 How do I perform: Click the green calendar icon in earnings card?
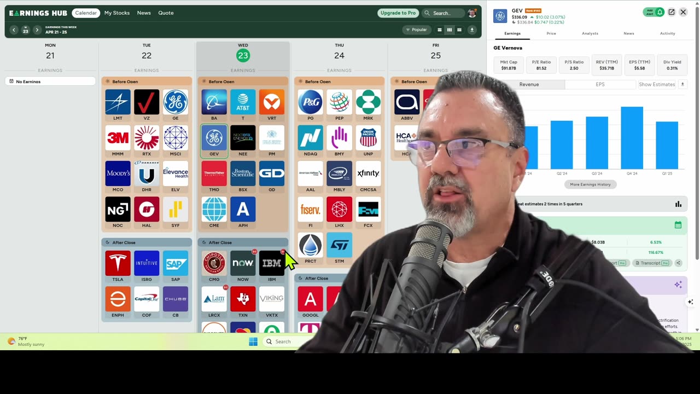tap(678, 224)
